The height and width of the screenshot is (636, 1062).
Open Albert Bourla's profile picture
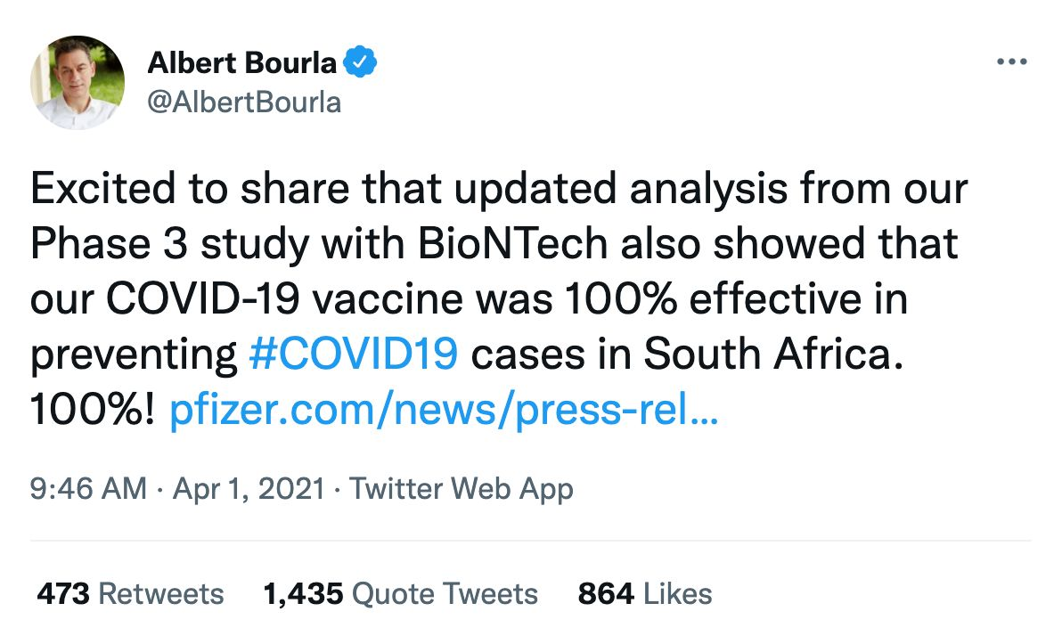point(78,83)
